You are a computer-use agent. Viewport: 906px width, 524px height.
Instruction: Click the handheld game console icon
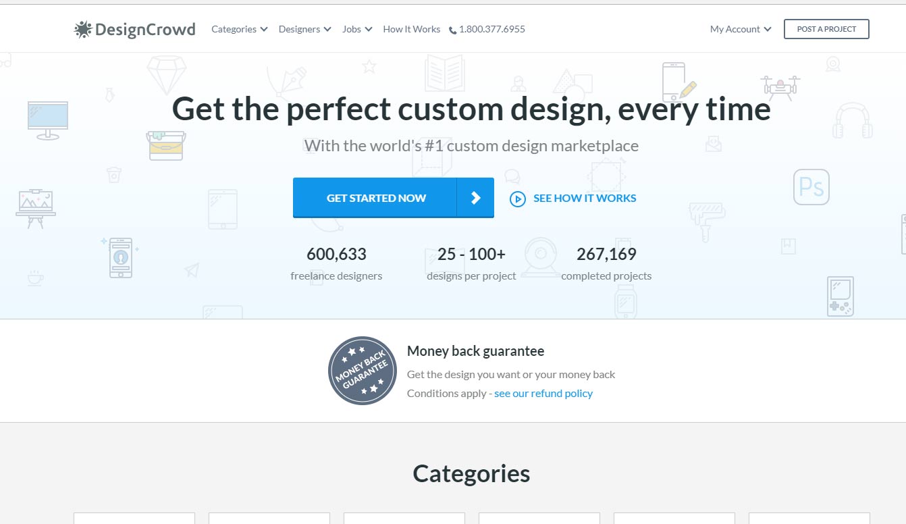tap(840, 296)
